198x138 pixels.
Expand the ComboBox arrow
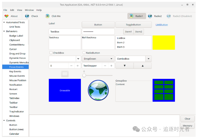pyautogui.click(x=148, y=59)
